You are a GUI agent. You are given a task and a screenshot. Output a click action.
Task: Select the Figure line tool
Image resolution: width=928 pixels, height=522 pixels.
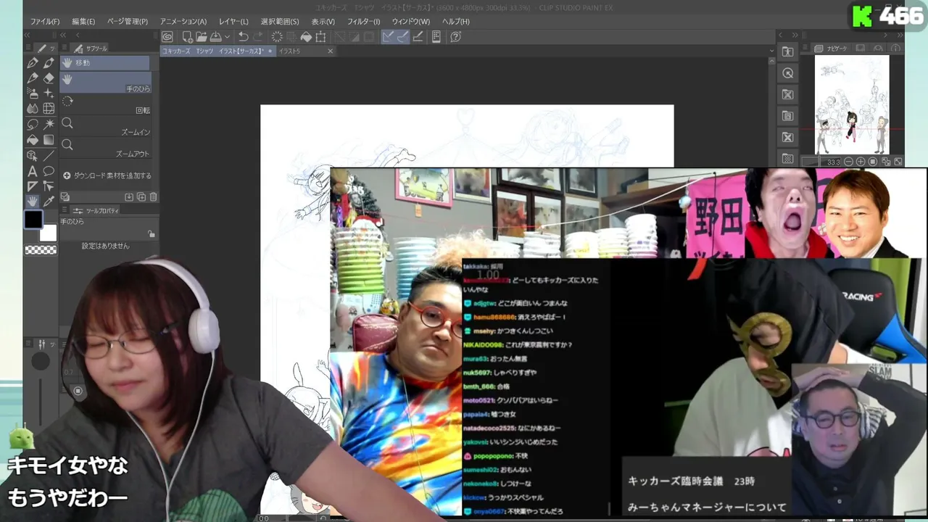49,156
